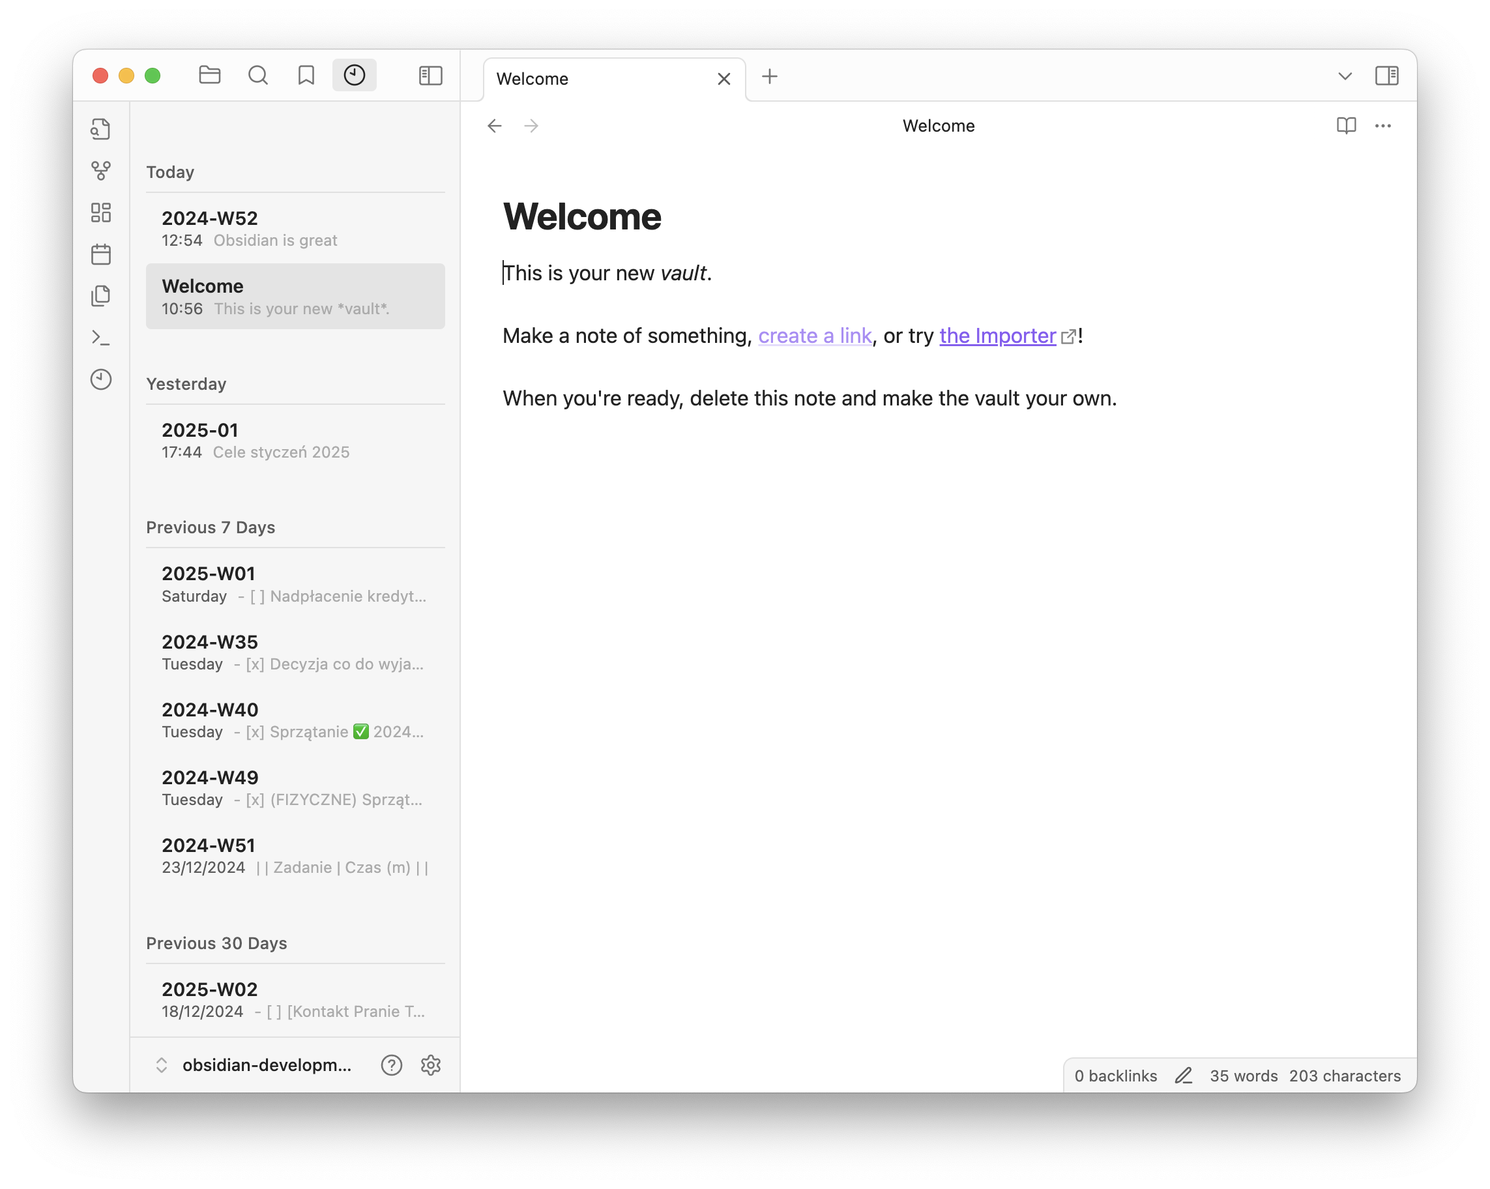This screenshot has height=1189, width=1490.
Task: Open the search pane icon
Action: [257, 76]
